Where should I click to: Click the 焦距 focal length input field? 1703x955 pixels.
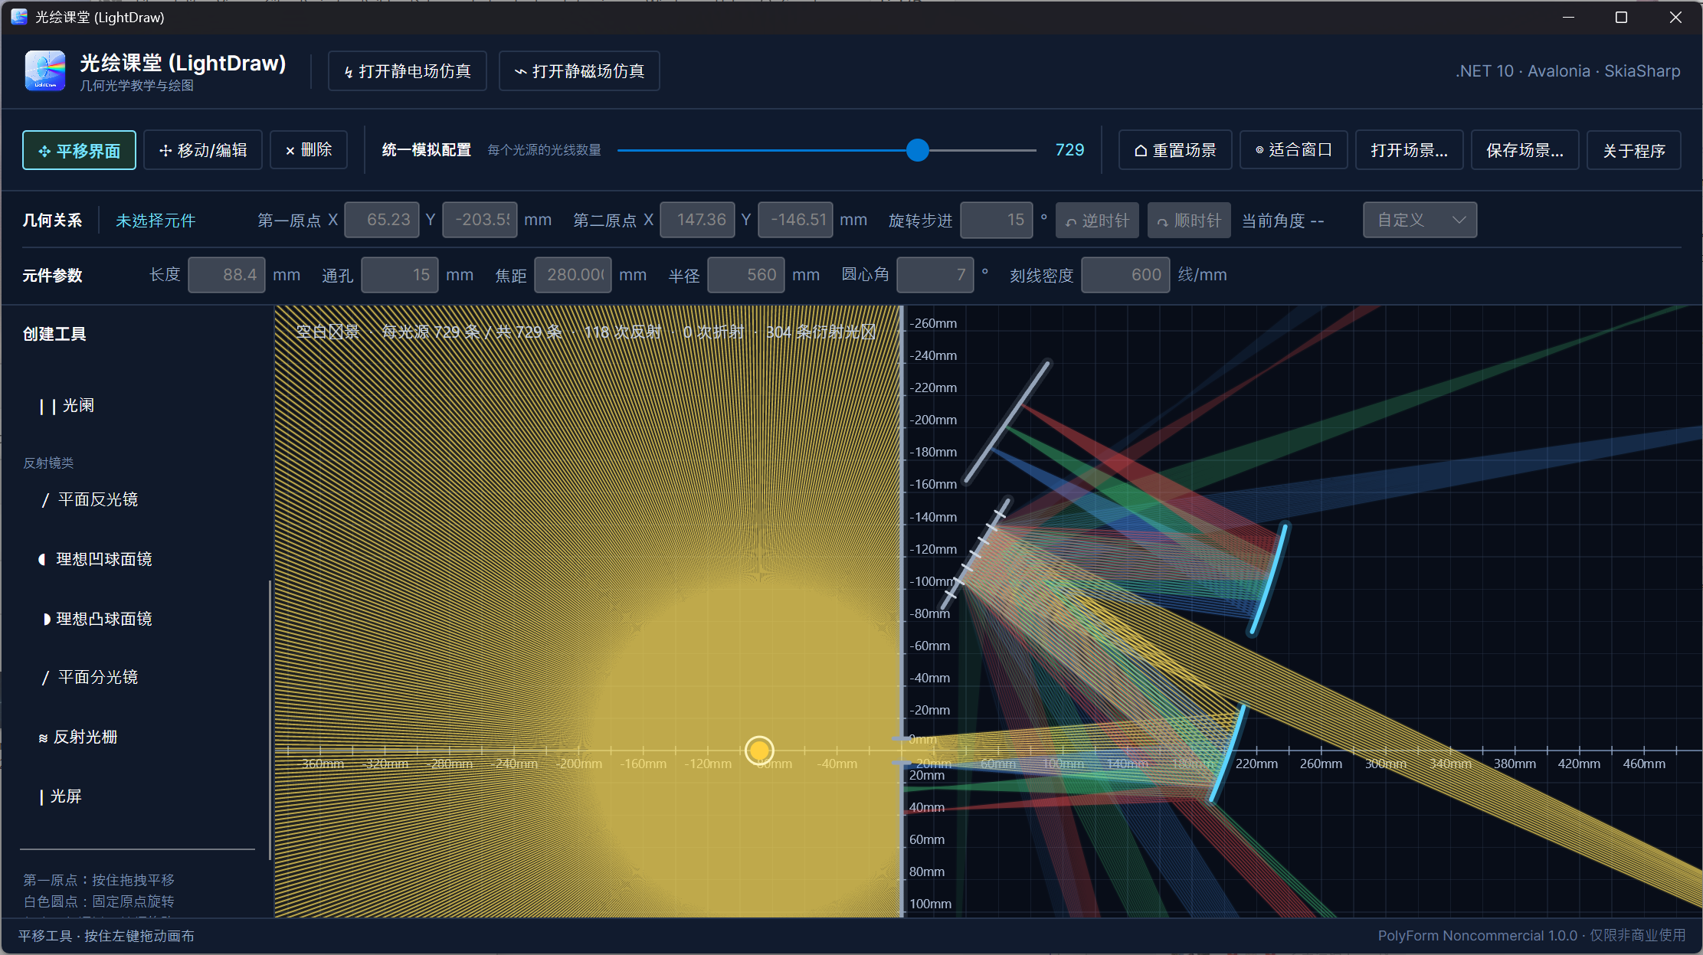point(573,275)
